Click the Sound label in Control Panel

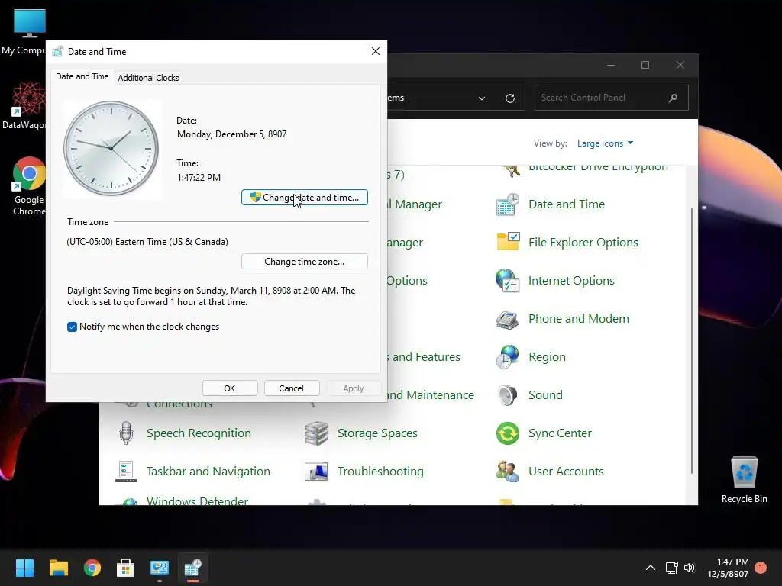(x=545, y=395)
